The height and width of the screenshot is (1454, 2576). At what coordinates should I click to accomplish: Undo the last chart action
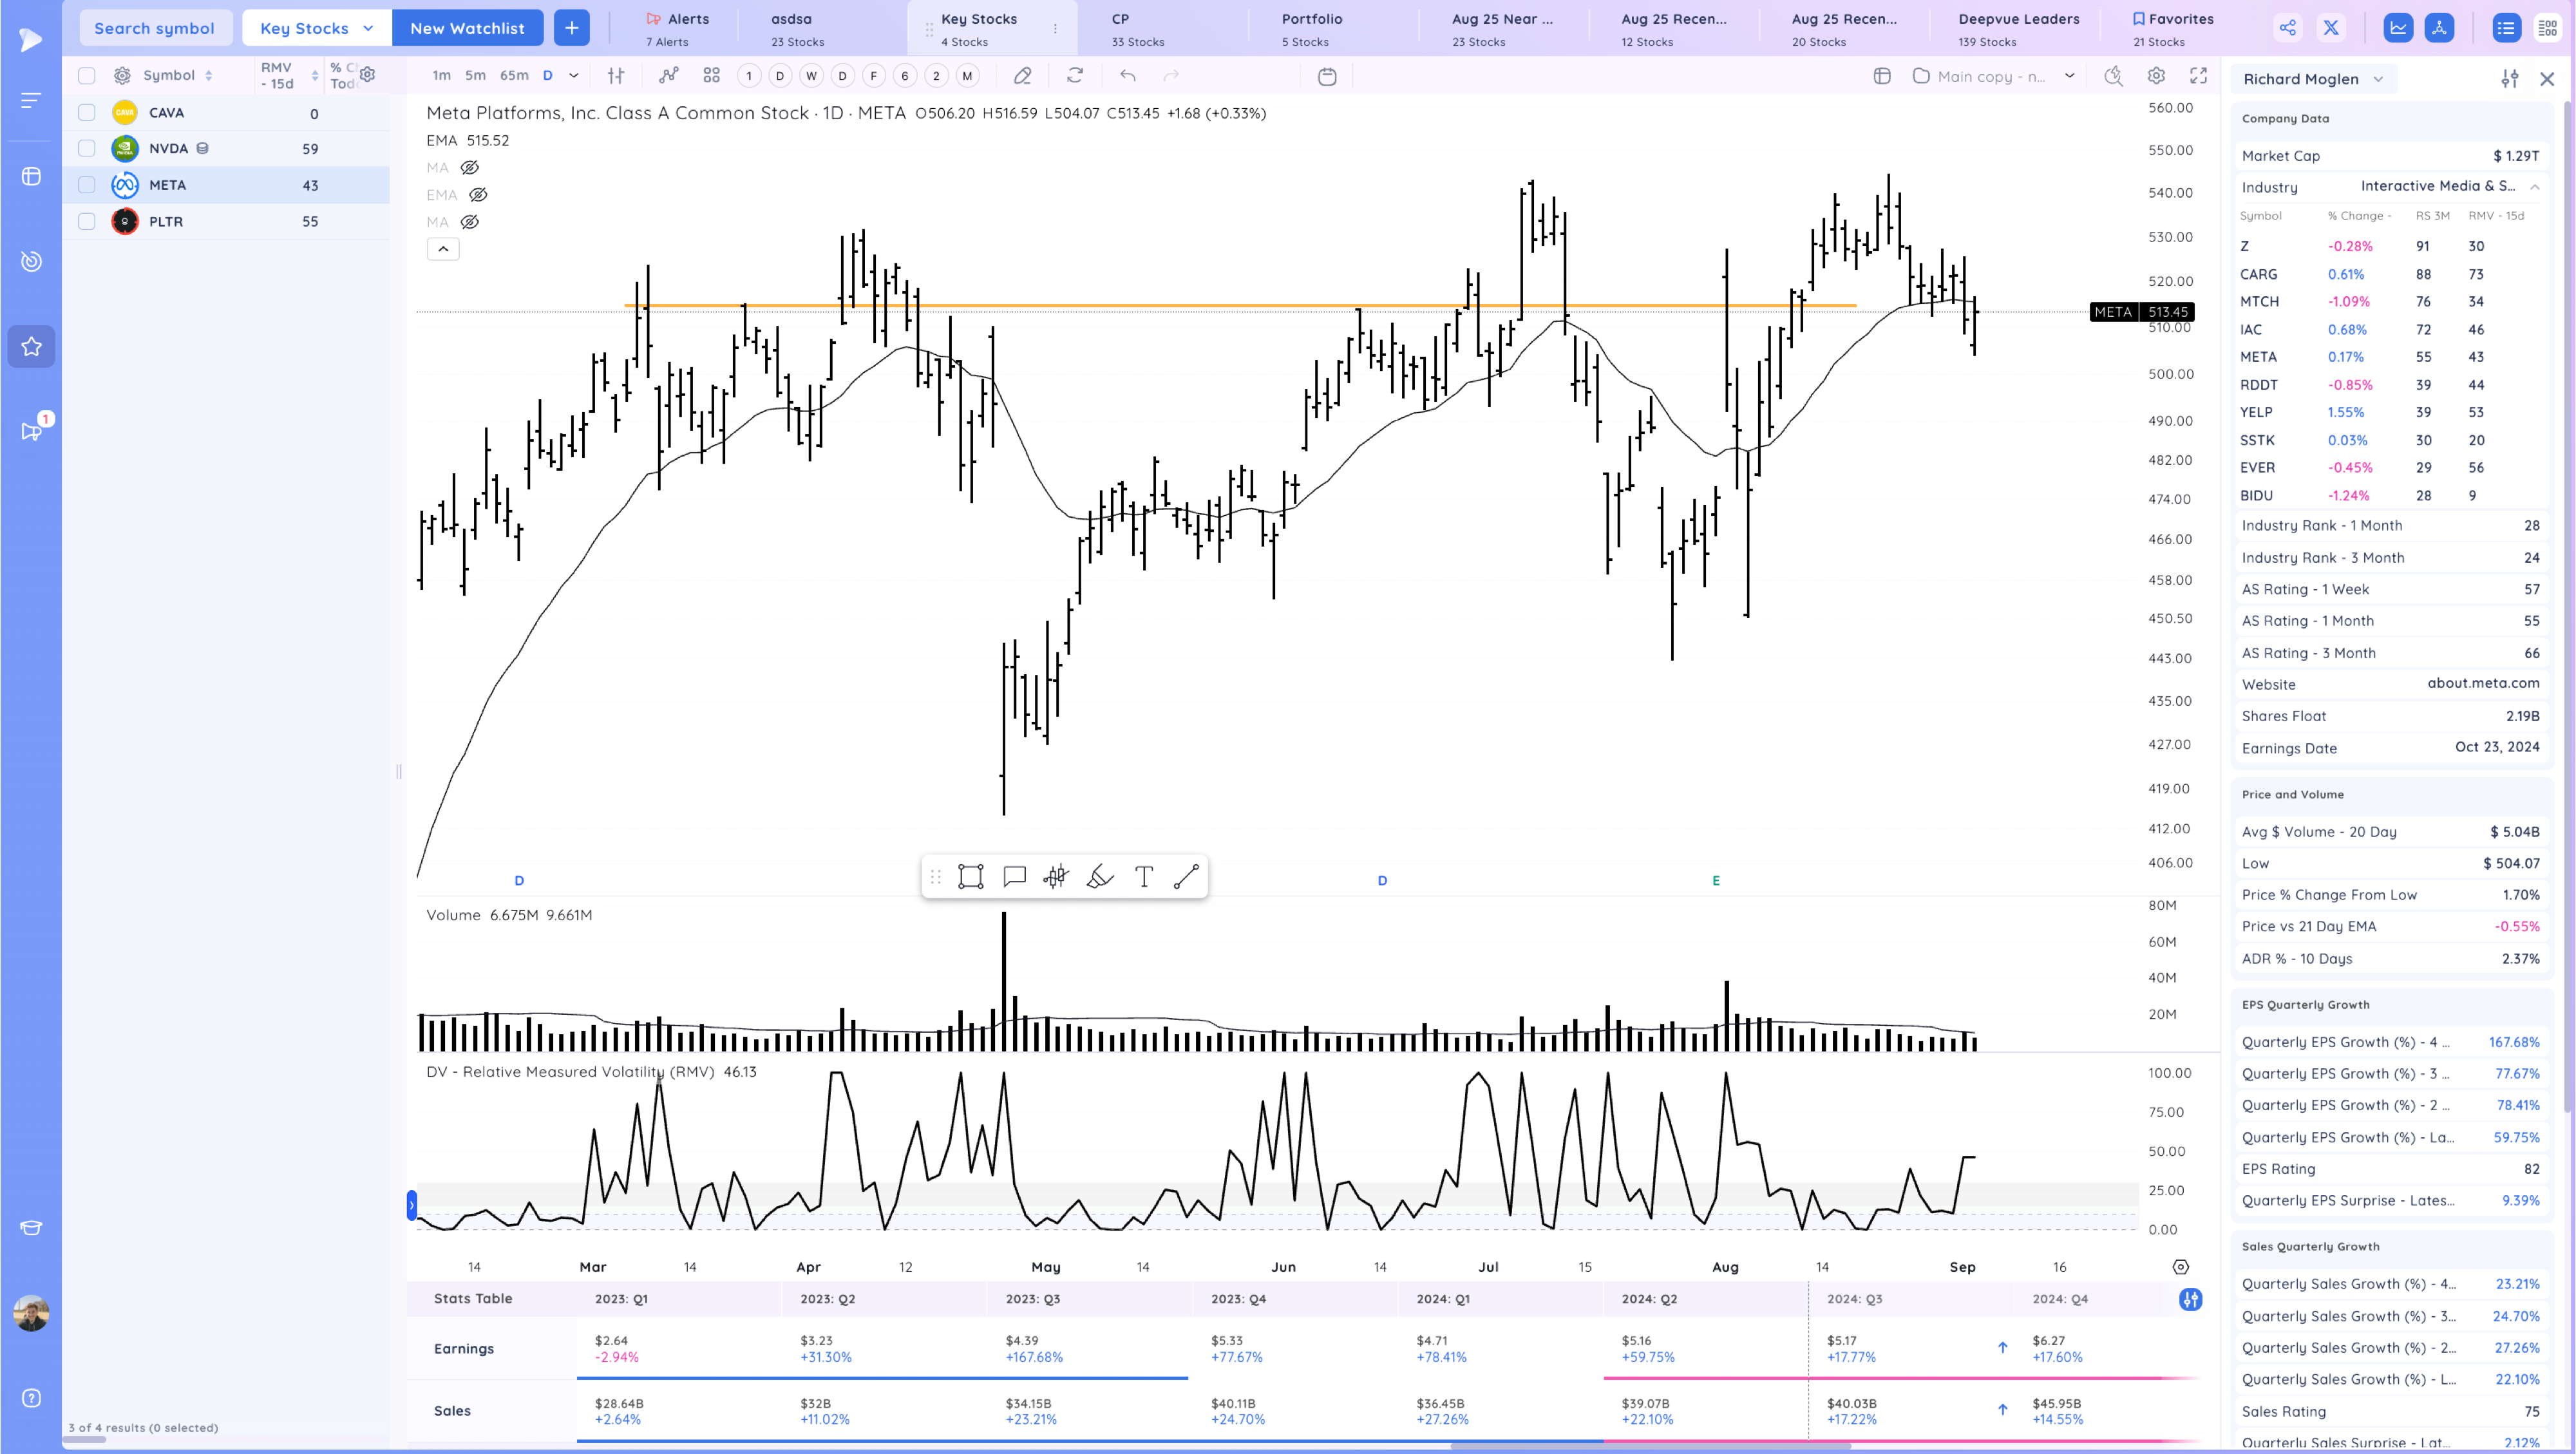pos(1127,75)
